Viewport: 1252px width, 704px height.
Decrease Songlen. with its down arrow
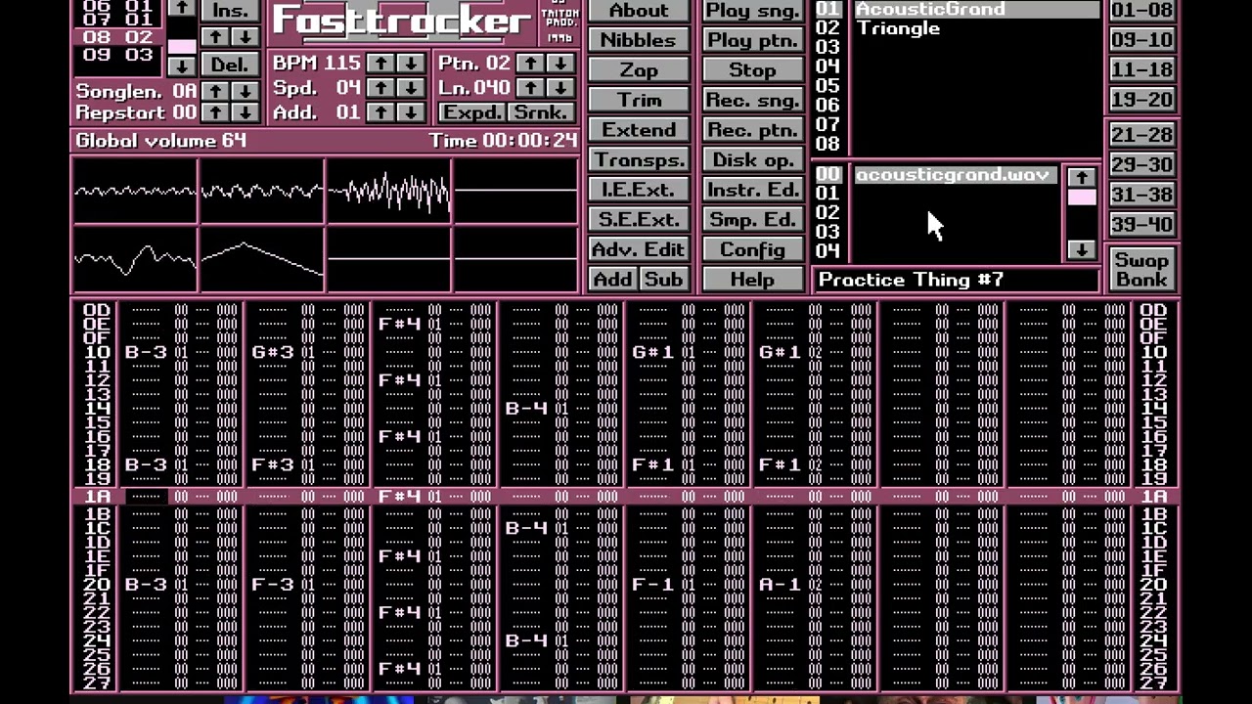pyautogui.click(x=245, y=91)
